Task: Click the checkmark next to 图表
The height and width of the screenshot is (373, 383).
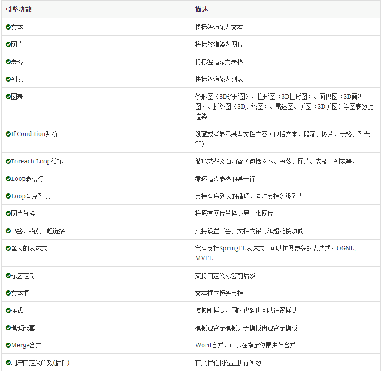Action: 9,97
